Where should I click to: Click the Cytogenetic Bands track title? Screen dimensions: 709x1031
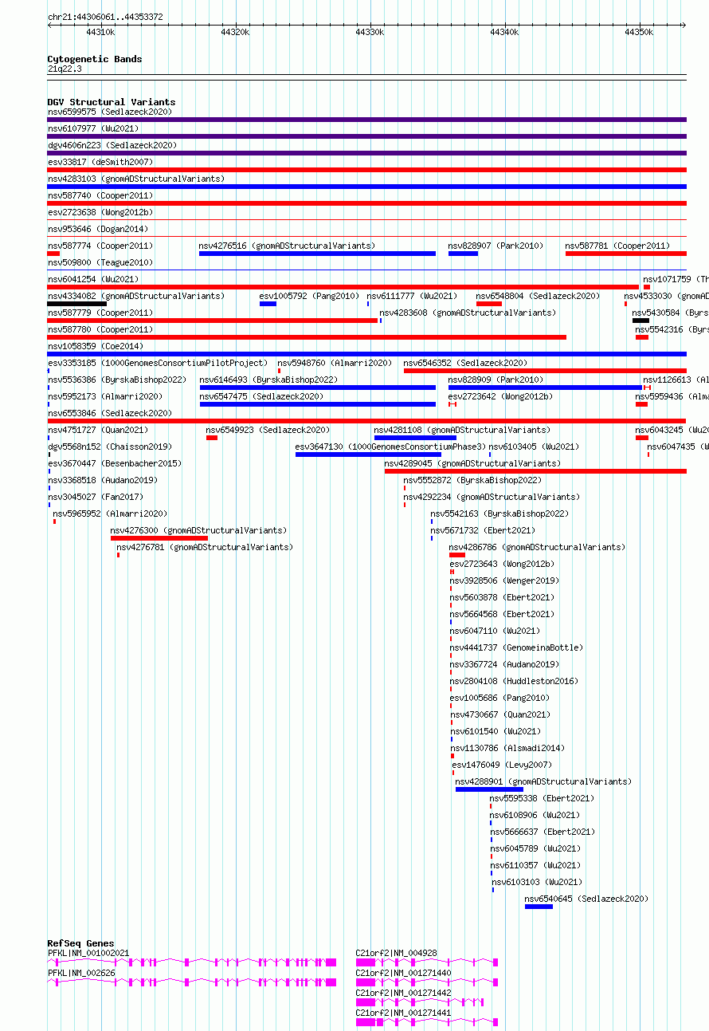pos(95,59)
